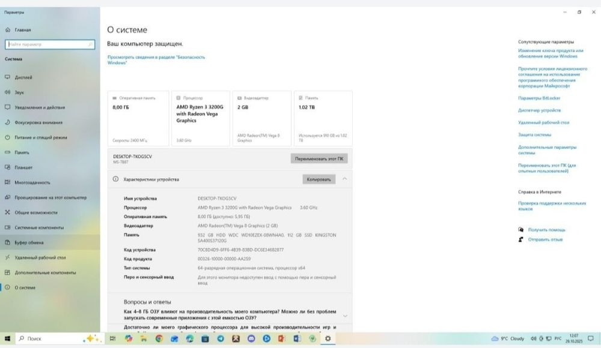Open the notification center icon

click(591, 338)
